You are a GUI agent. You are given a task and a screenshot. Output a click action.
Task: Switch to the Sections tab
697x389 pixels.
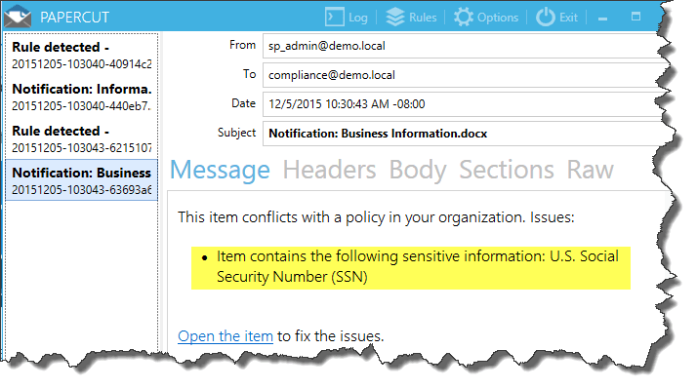coord(507,170)
